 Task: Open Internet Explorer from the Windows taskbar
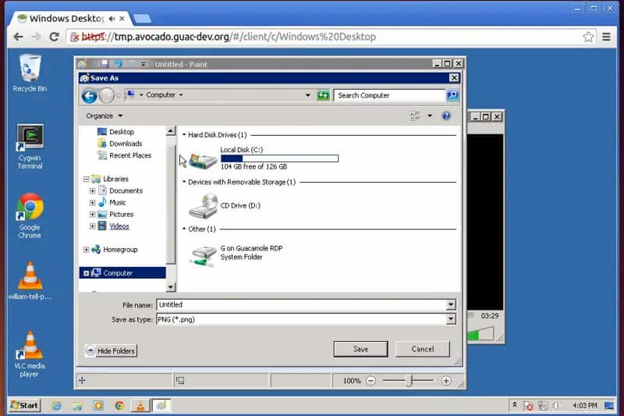56,406
